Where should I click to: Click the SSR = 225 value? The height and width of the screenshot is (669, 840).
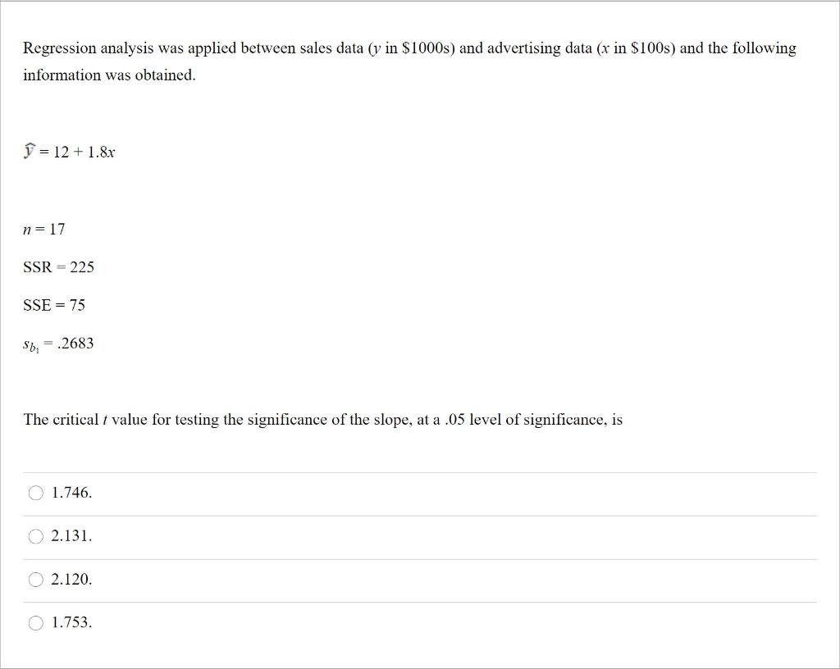click(x=58, y=266)
